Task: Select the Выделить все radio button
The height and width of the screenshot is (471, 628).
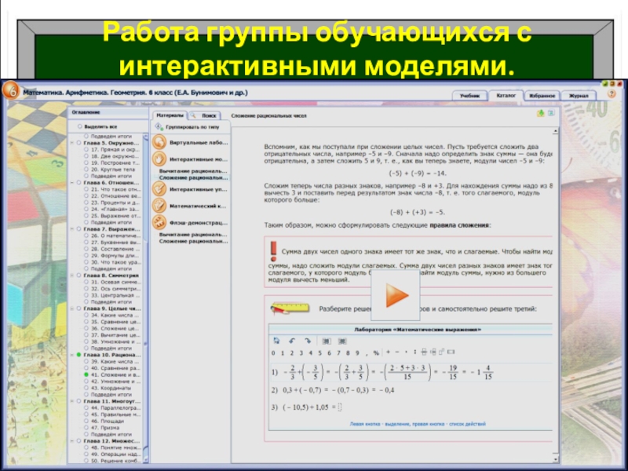Action: [80, 126]
